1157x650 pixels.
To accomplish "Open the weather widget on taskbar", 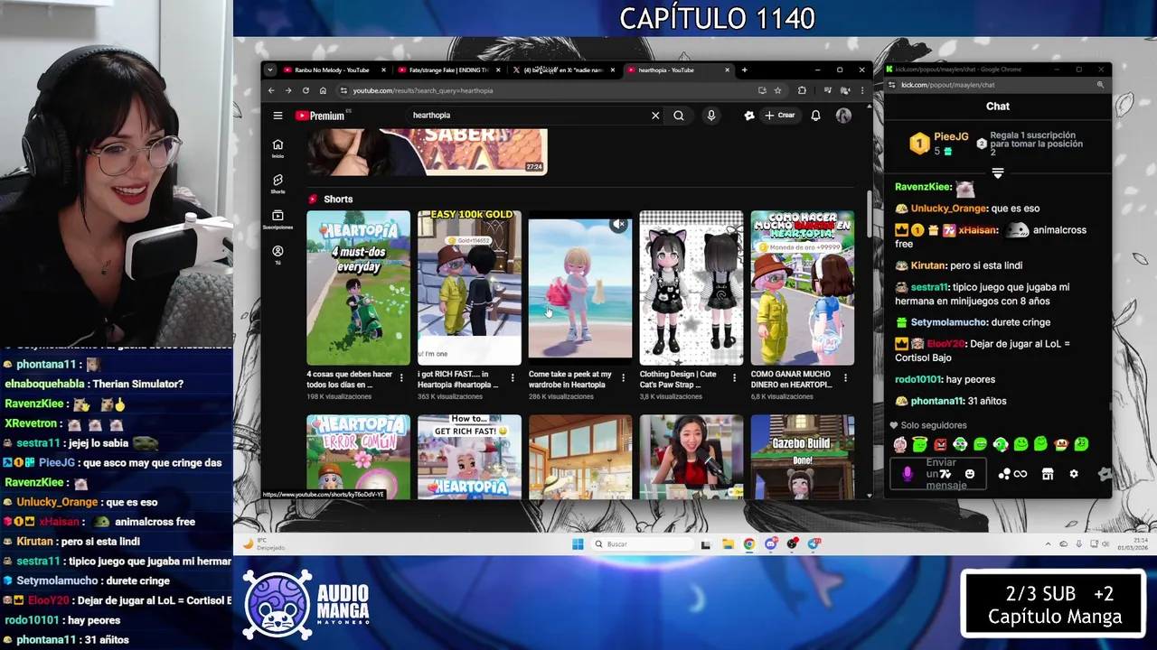I will click(x=265, y=544).
